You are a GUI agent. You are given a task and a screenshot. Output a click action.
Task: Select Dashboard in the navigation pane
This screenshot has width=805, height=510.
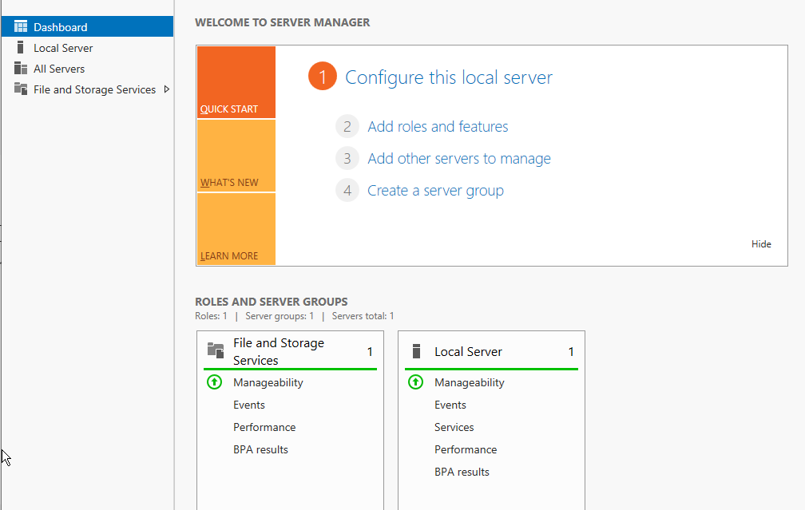87,26
